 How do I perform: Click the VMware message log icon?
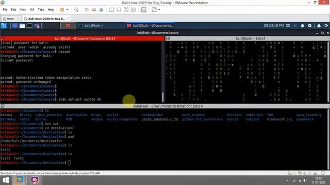click(x=322, y=173)
